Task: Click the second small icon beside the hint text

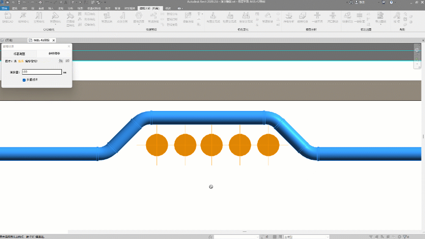Action: click(67, 61)
